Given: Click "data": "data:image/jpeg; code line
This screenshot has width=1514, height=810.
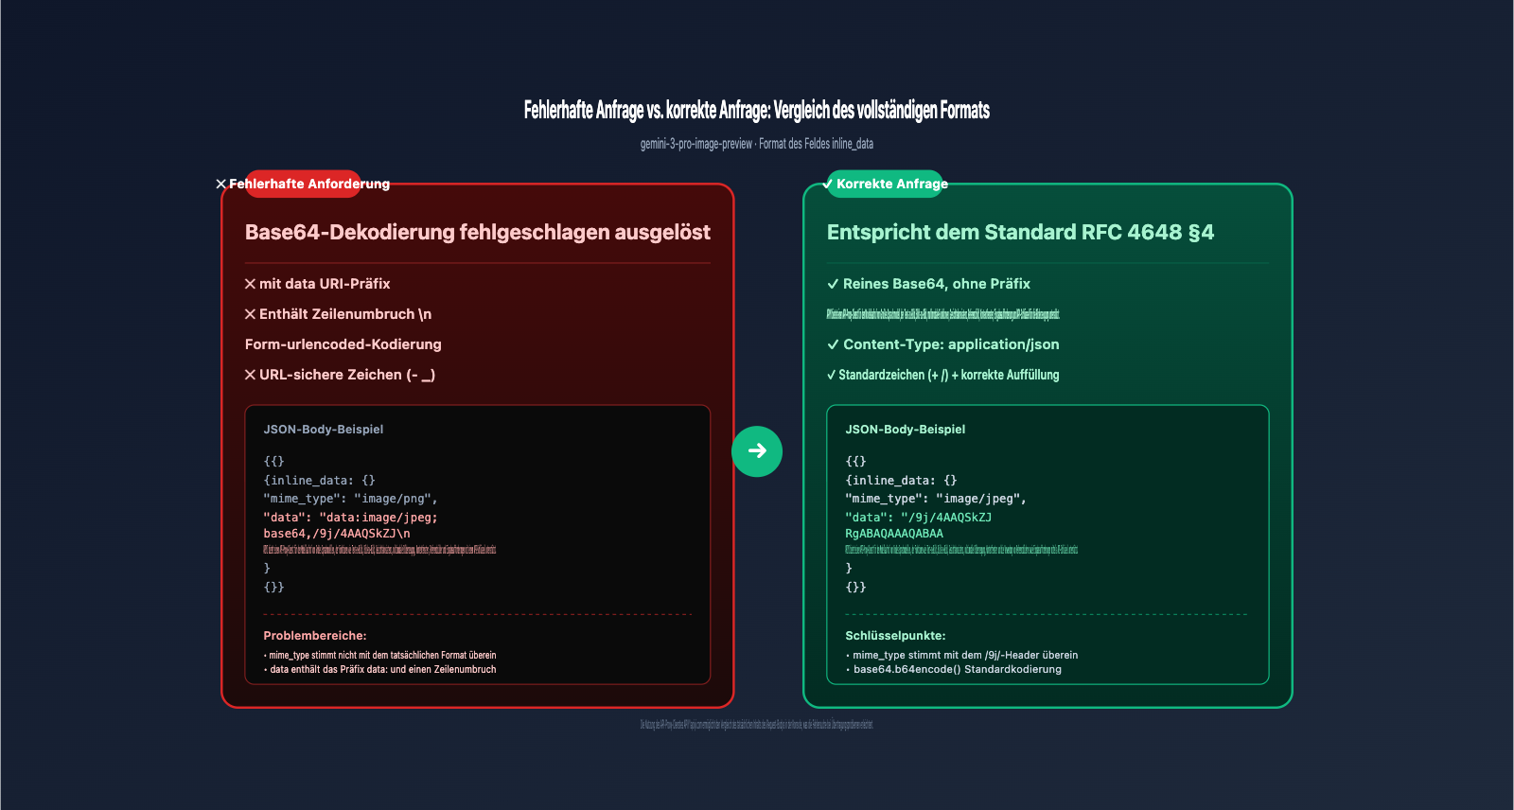Looking at the screenshot, I should tap(350, 518).
